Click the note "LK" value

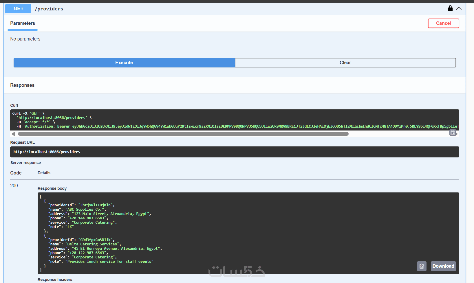70,227
